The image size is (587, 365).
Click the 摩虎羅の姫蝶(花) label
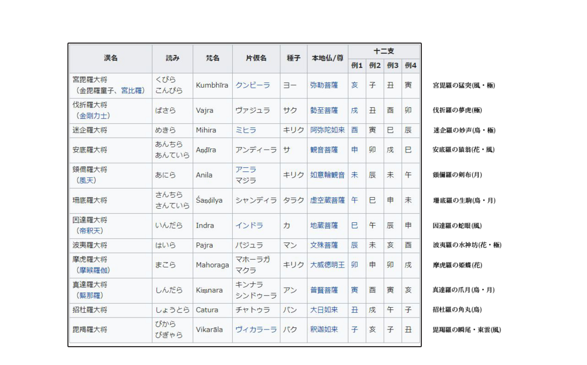pyautogui.click(x=457, y=265)
